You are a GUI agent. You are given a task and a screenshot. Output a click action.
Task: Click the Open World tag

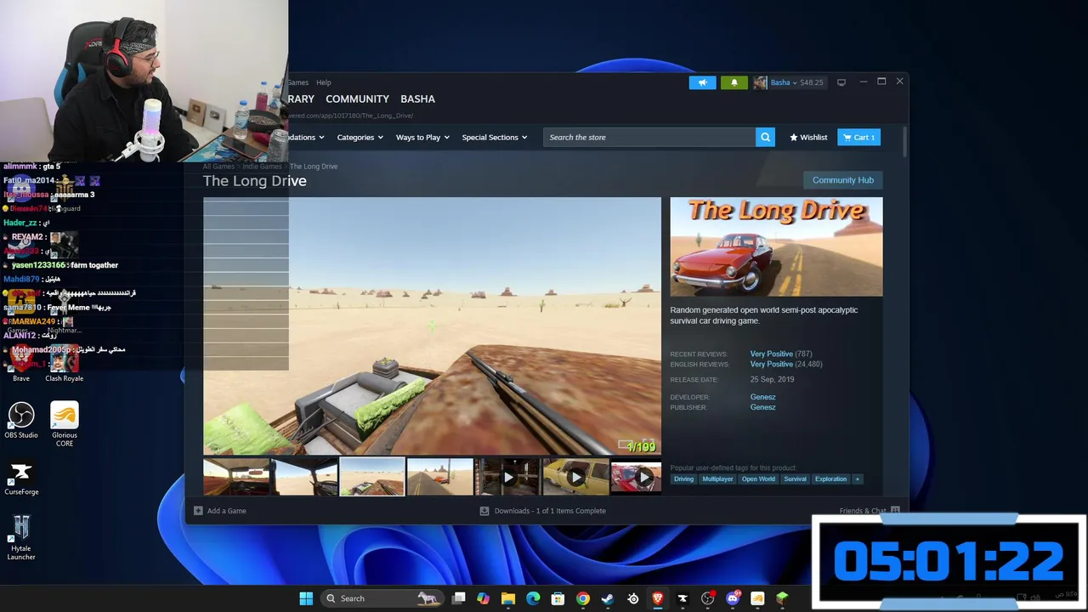tap(758, 479)
